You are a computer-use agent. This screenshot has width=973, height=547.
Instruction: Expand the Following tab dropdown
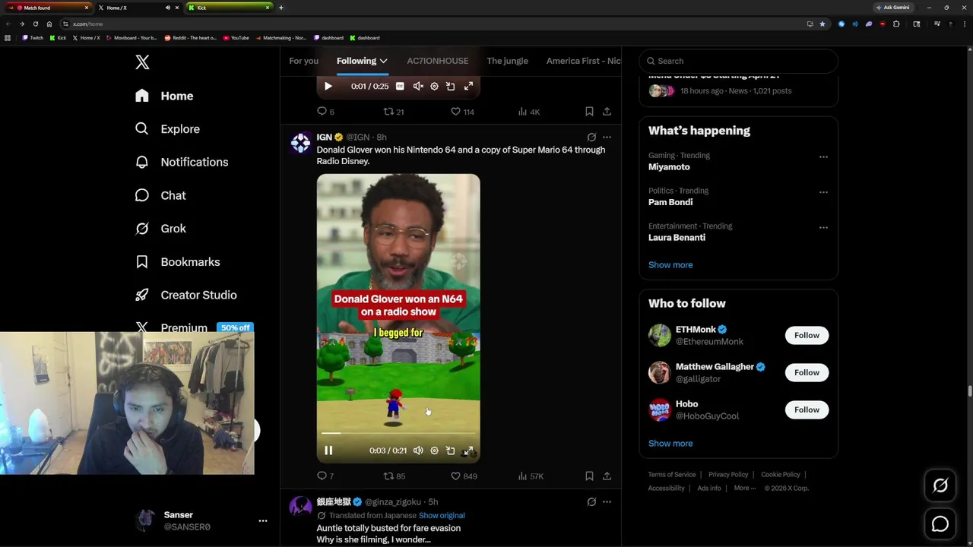pyautogui.click(x=383, y=61)
